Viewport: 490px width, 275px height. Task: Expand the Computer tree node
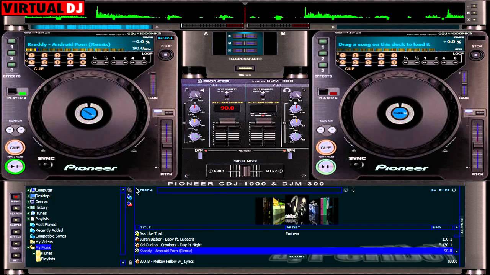[28, 190]
